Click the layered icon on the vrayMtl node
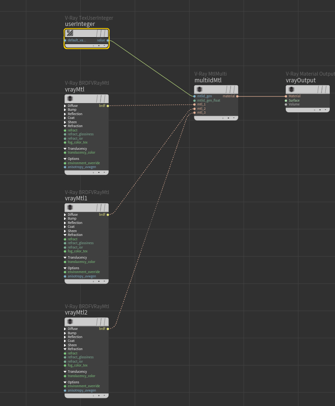This screenshot has width=335, height=406. point(70,98)
